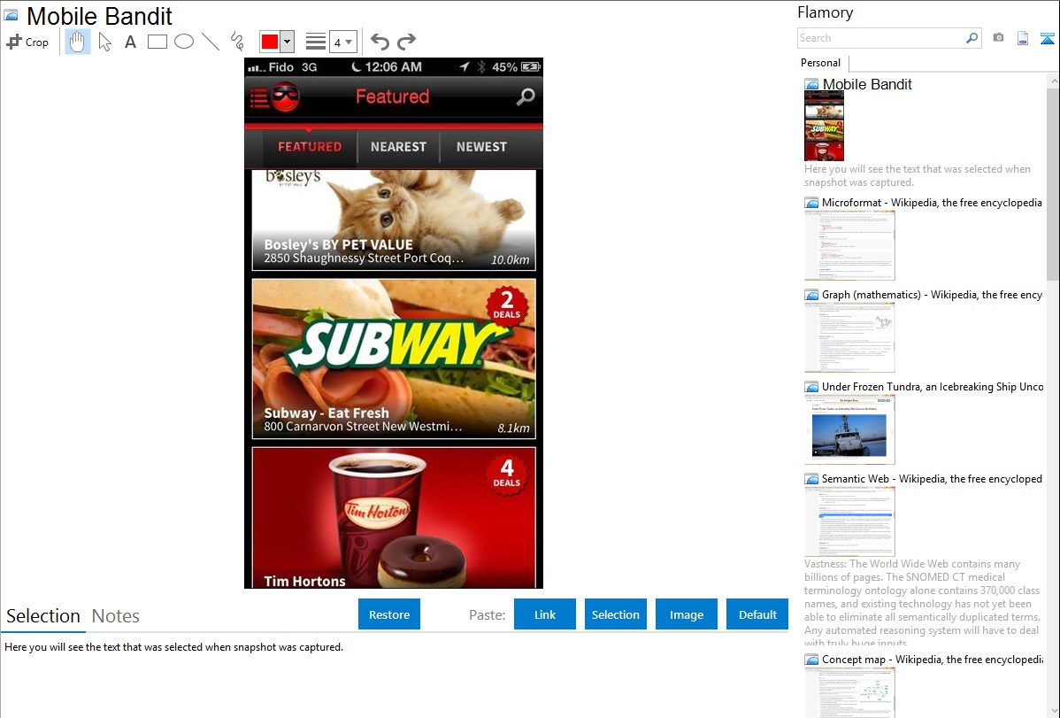Viewport: 1060px width, 718px height.
Task: Click the search magnifier in the phone snapshot header
Action: [526, 97]
